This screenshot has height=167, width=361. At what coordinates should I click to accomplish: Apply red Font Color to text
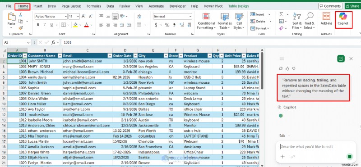pos(87,25)
